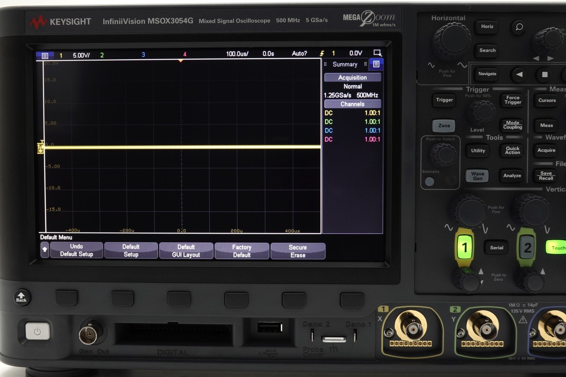The image size is (566, 377).
Task: Push the Quick Action key
Action: pos(513,151)
